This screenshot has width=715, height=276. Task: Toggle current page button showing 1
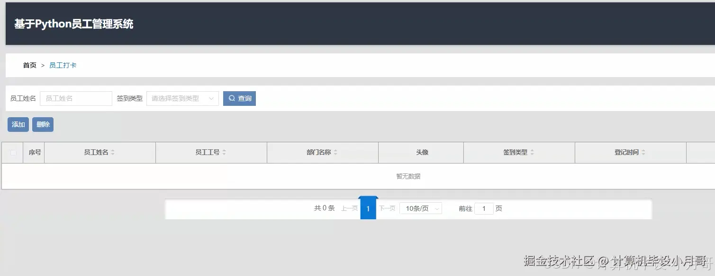point(368,208)
